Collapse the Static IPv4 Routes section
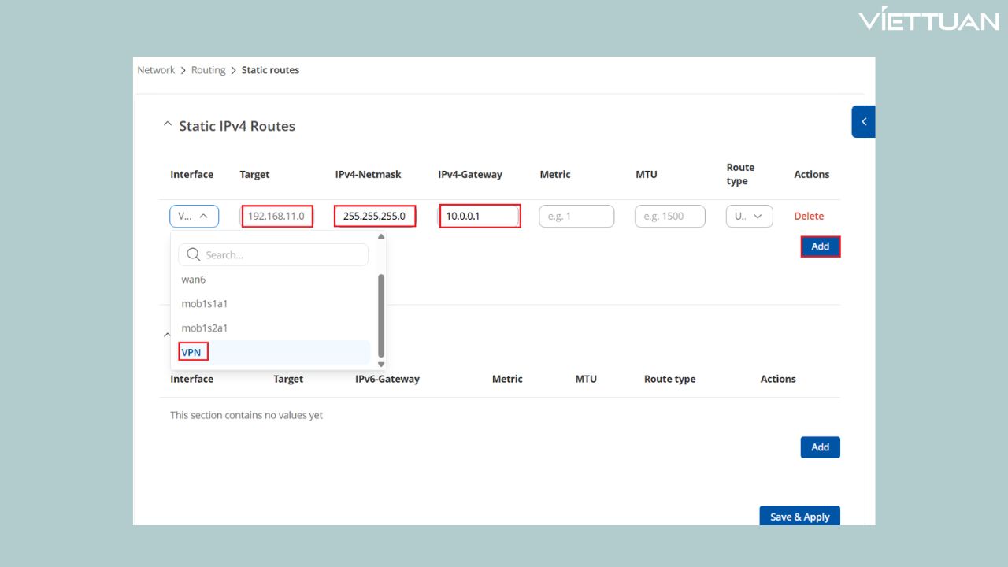 coord(166,125)
